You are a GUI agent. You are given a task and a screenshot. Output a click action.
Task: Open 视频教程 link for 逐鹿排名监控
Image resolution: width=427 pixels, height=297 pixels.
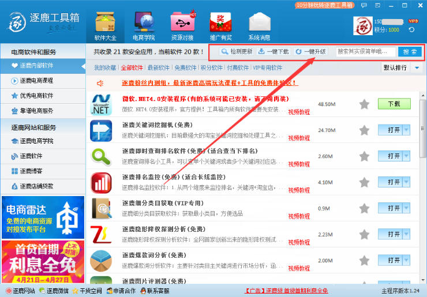[299, 190]
